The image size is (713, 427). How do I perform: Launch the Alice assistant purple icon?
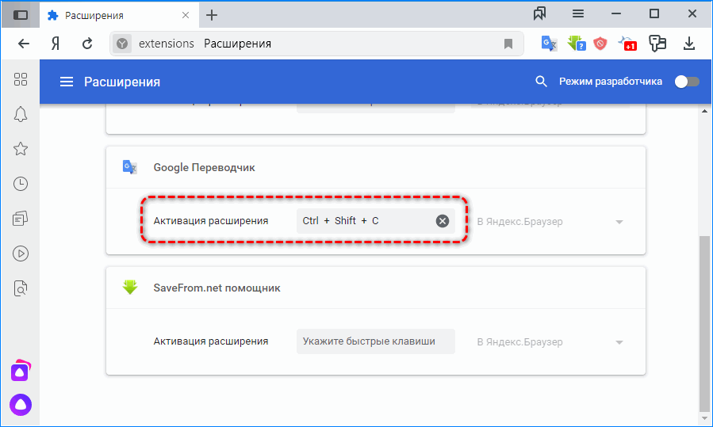click(21, 403)
